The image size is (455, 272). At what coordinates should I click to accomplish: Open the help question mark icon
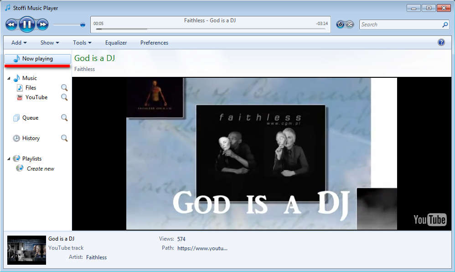tap(441, 43)
